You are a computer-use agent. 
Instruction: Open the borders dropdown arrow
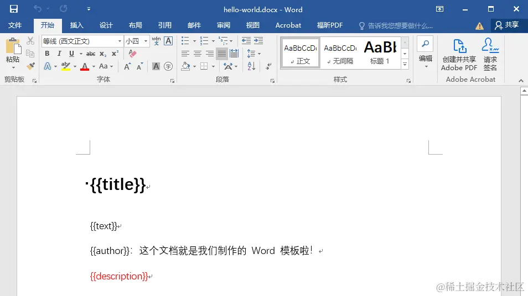213,66
